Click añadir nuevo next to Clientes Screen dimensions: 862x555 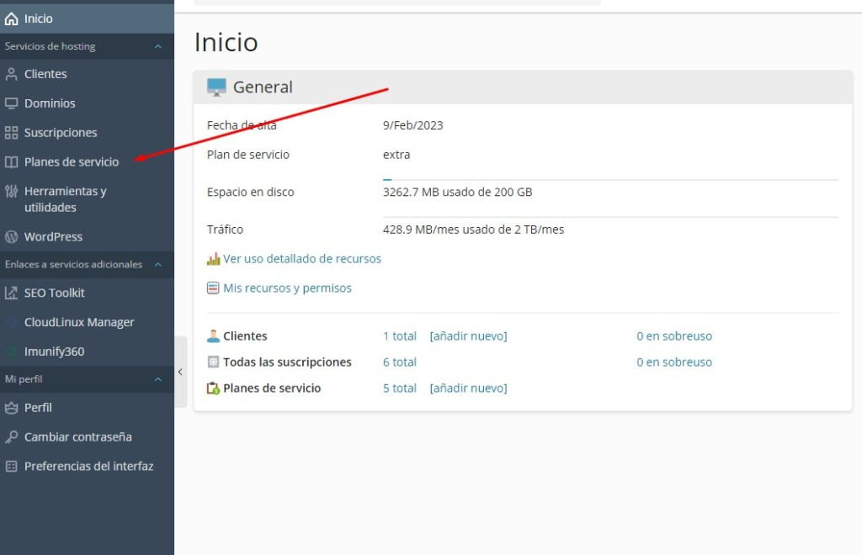468,336
